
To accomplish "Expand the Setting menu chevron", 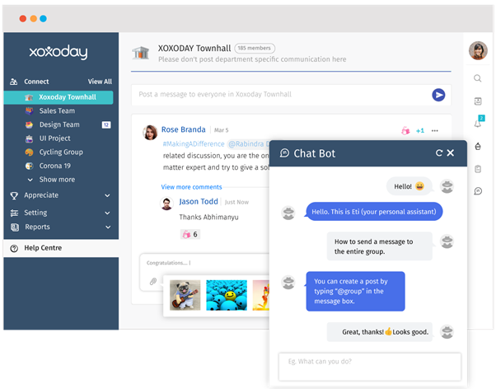I will pos(108,213).
